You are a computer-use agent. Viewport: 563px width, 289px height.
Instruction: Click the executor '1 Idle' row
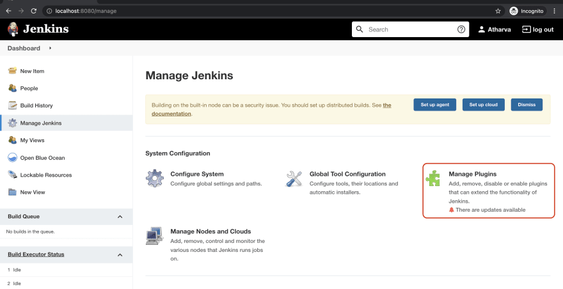click(x=66, y=270)
